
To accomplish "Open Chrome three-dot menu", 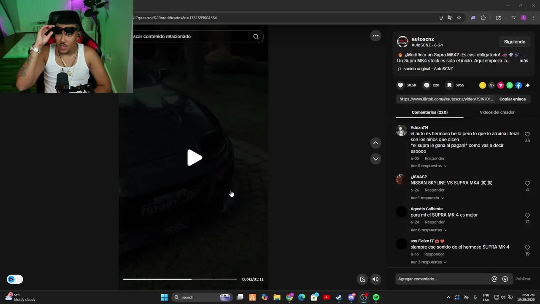I will point(534,18).
